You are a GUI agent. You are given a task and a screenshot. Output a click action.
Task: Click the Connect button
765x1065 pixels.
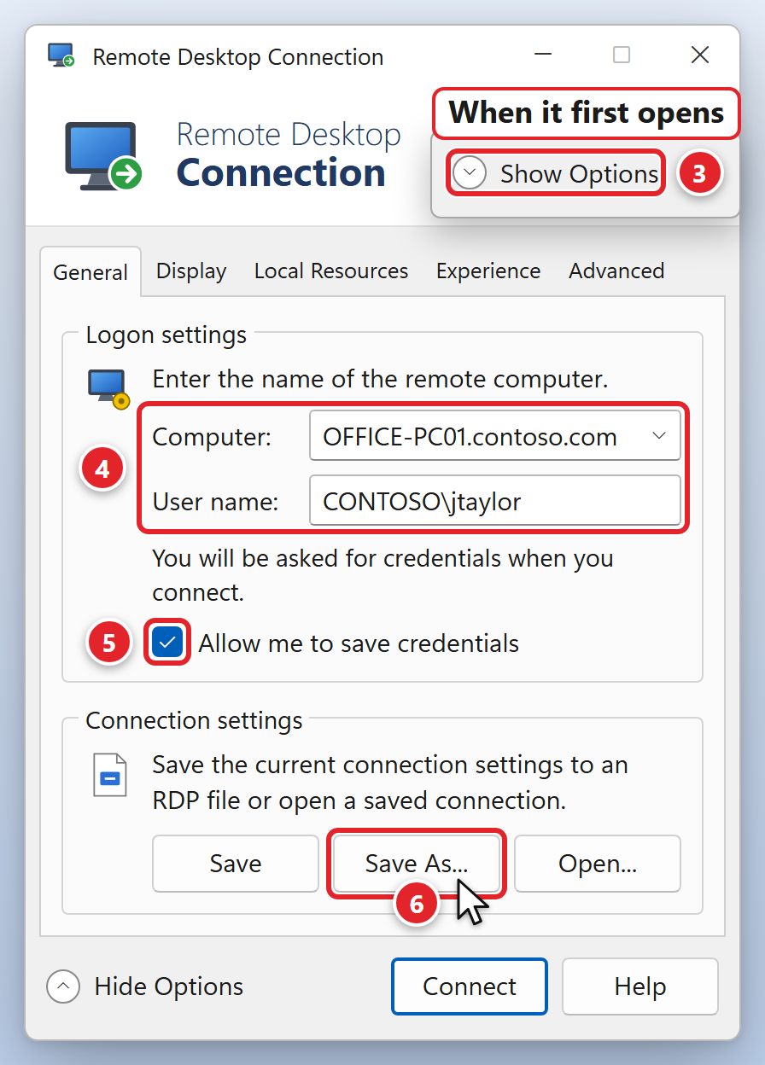(x=470, y=986)
